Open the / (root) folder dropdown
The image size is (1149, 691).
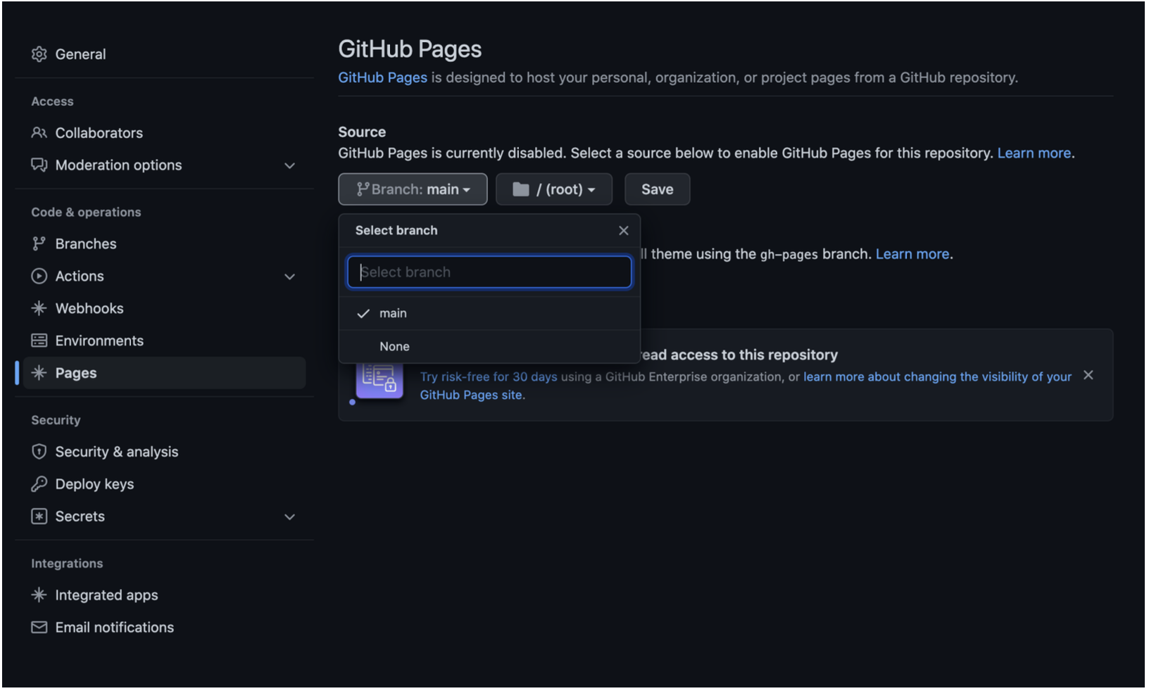coord(554,190)
